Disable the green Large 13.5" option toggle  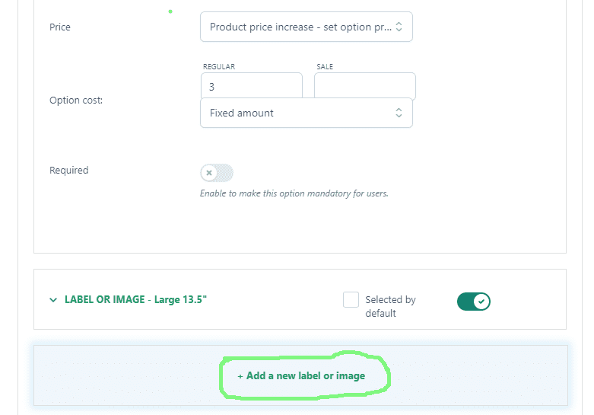pyautogui.click(x=474, y=302)
